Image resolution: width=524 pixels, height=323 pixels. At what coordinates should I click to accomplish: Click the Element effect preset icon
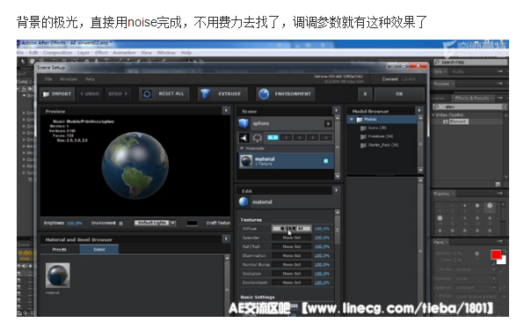pyautogui.click(x=446, y=121)
